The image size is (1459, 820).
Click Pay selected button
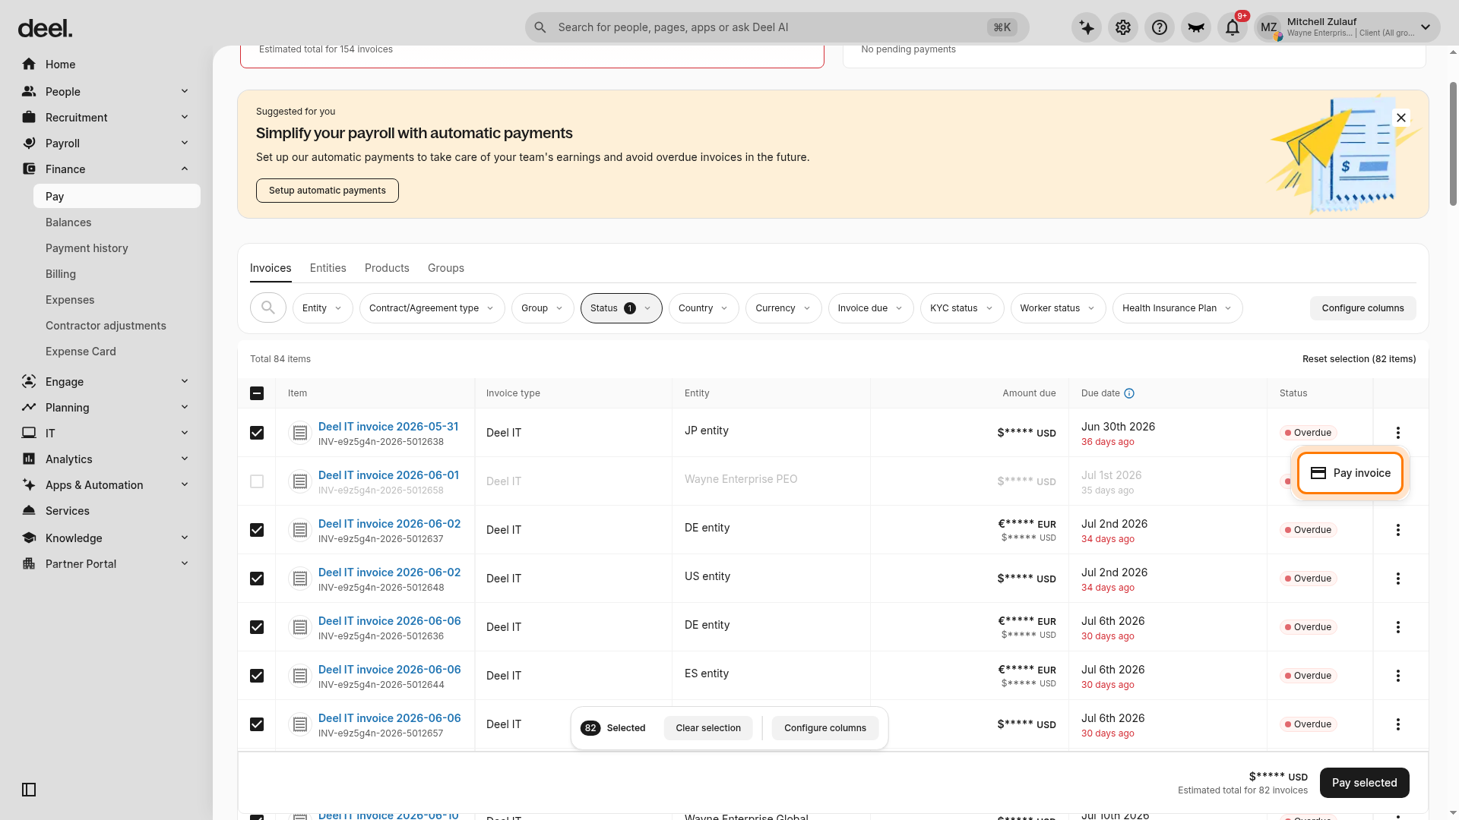pyautogui.click(x=1365, y=783)
